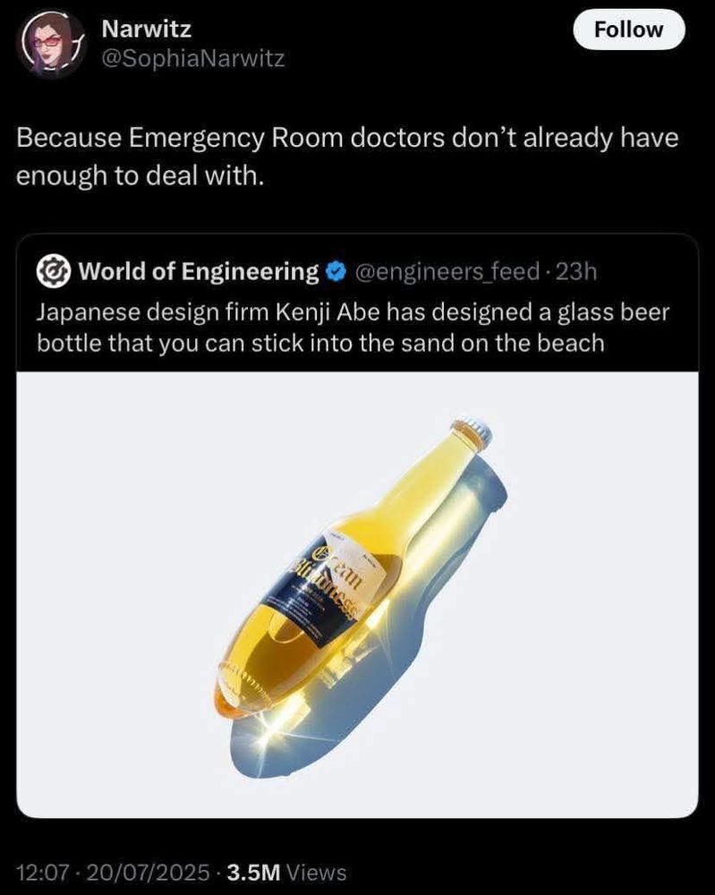
Task: Open the quoted tweet text about Kenji Abe
Action: click(x=353, y=328)
